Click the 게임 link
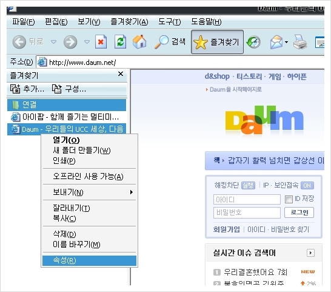The image size is (331, 292). pyautogui.click(x=275, y=76)
